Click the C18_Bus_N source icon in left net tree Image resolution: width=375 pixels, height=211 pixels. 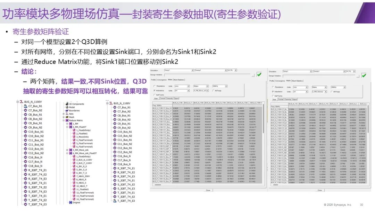click(25, 166)
